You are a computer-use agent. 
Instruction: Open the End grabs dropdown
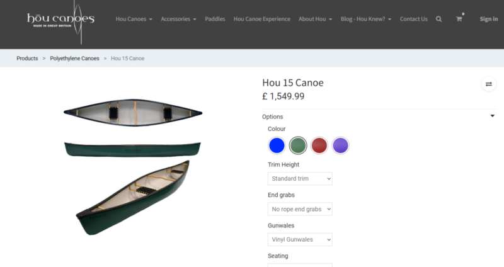300,209
